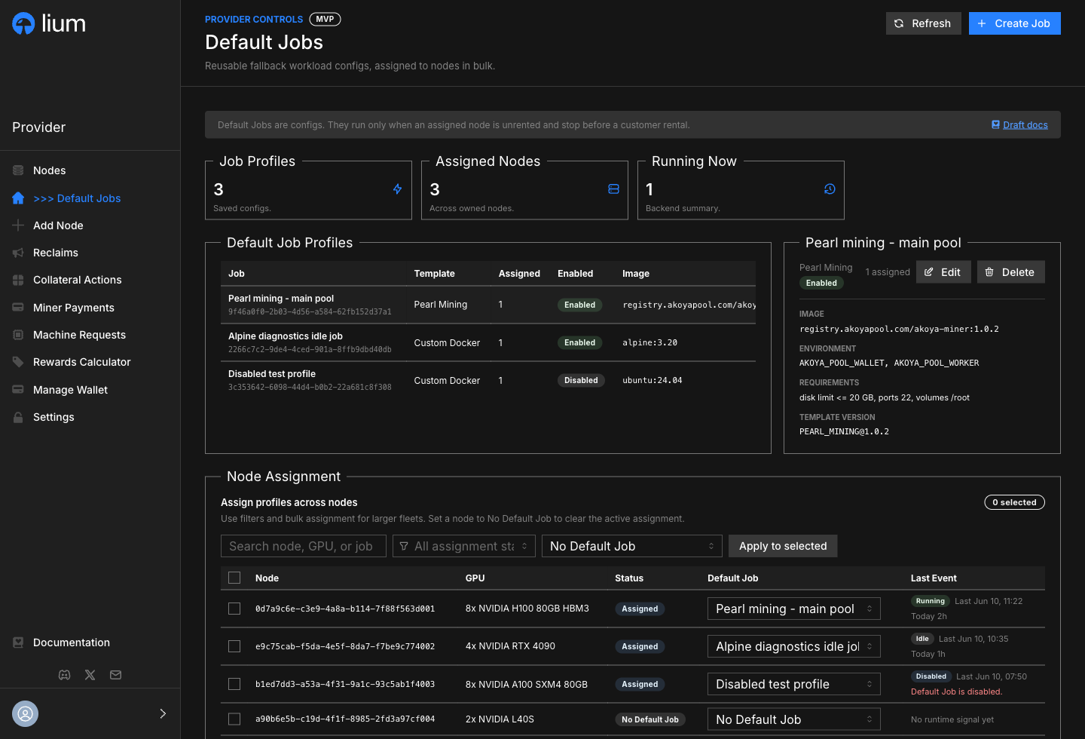The image size is (1085, 739).
Task: Click the lightning icon in Job Profiles card
Action: pos(398,189)
